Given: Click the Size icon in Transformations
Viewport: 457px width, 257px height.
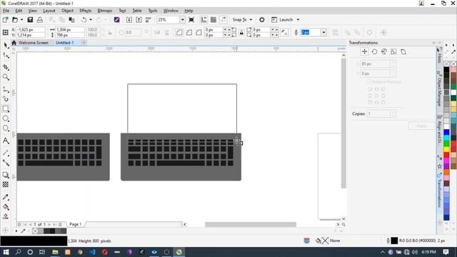Looking at the screenshot, I should 393,52.
